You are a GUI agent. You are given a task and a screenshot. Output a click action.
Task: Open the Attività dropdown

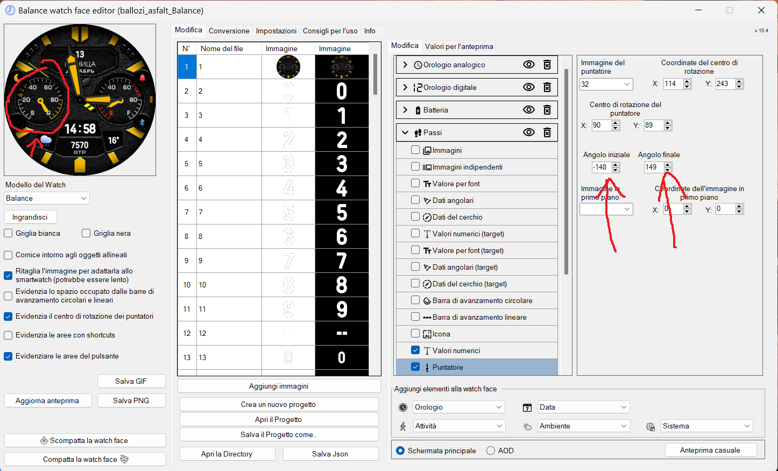click(459, 426)
